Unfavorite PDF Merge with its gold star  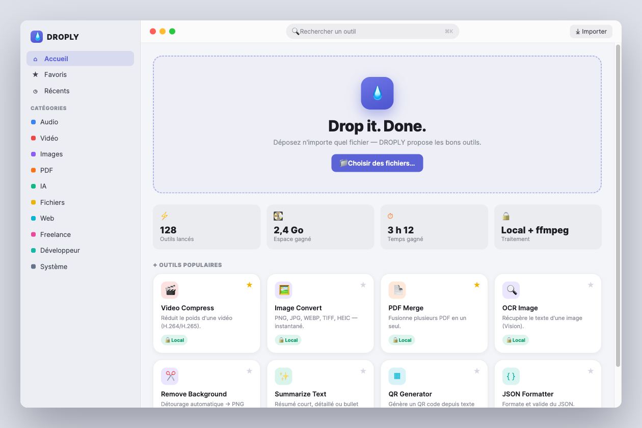(477, 285)
